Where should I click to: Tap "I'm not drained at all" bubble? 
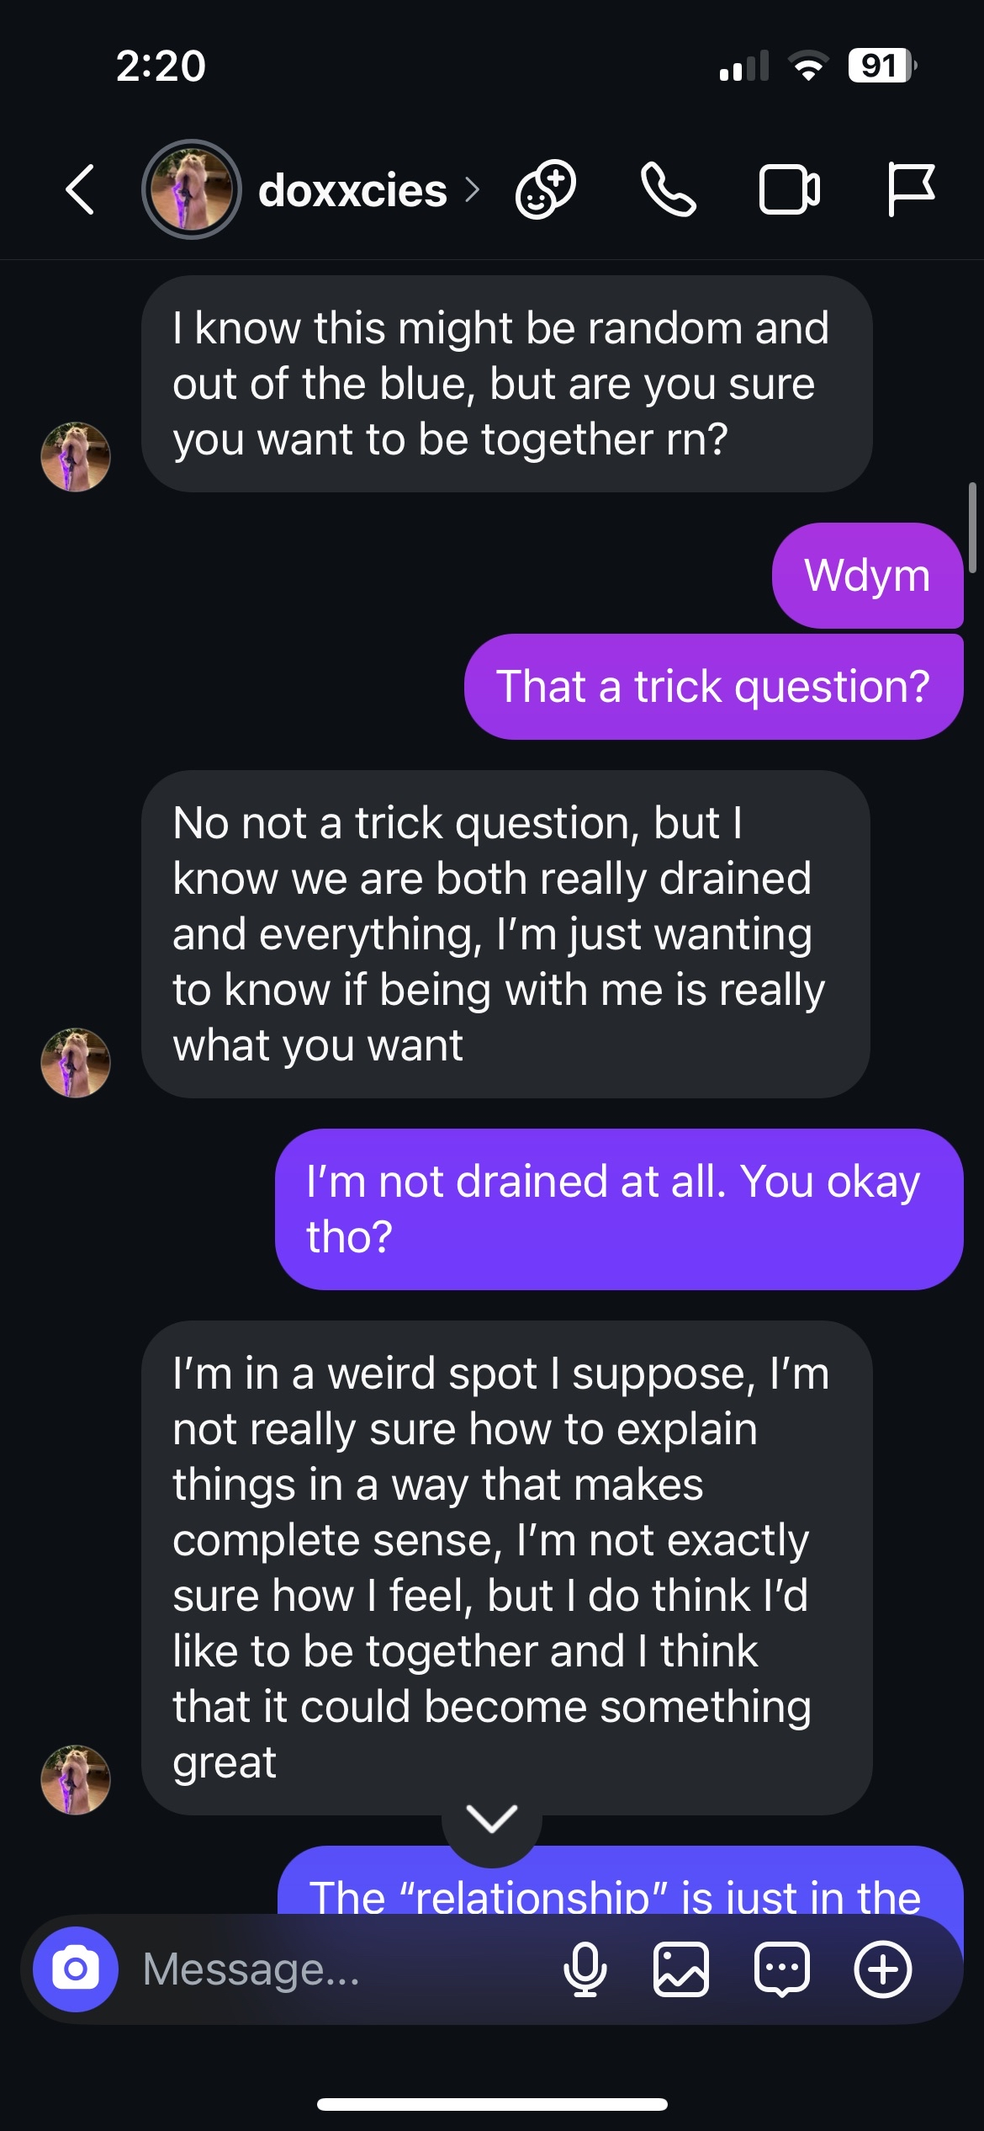[619, 1209]
